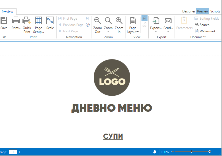Toggle continuous scrolling view mode

[x=145, y=19]
